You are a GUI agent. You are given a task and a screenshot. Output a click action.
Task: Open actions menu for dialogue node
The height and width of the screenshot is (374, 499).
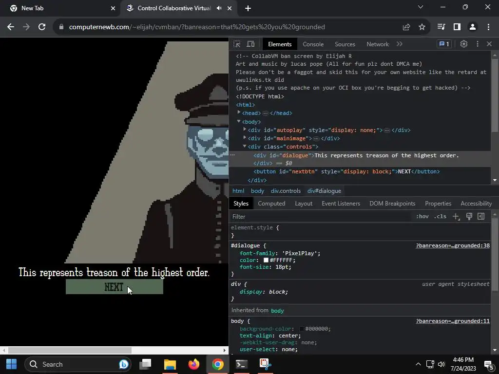tap(232, 155)
